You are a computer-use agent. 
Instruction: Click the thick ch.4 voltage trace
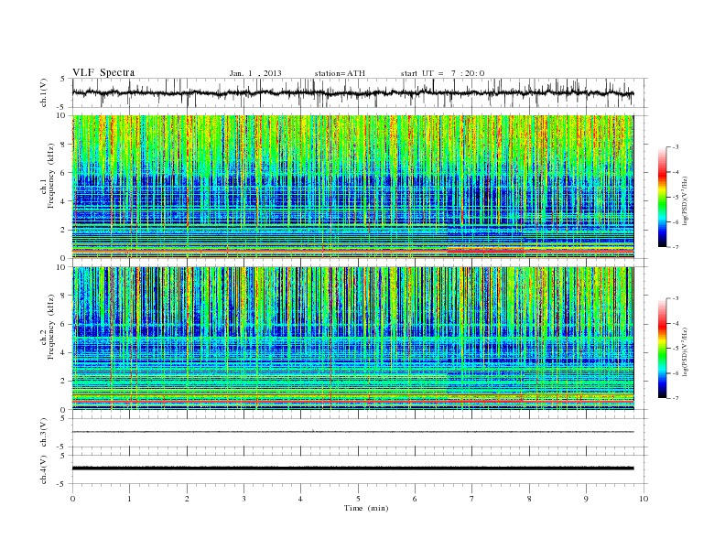click(352, 468)
